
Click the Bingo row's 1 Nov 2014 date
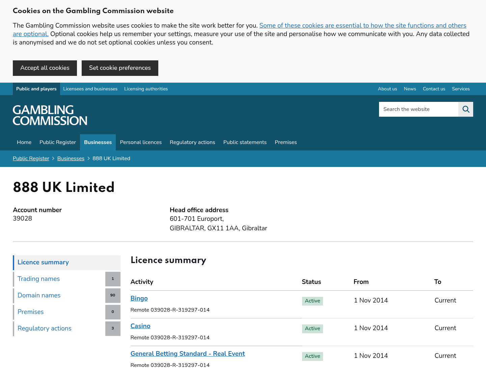tap(371, 301)
